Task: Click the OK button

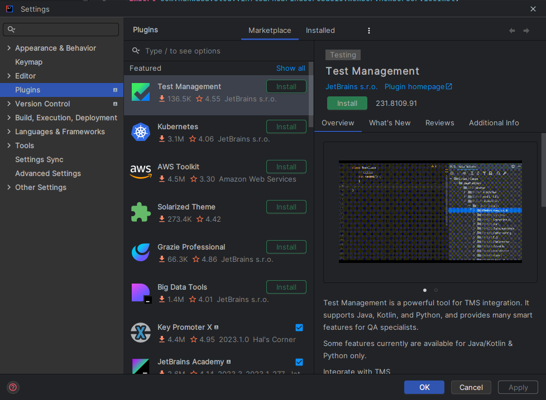Action: [x=424, y=387]
